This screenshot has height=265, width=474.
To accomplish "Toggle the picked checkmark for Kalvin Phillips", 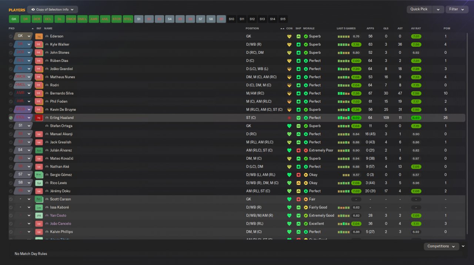I will tap(11, 232).
